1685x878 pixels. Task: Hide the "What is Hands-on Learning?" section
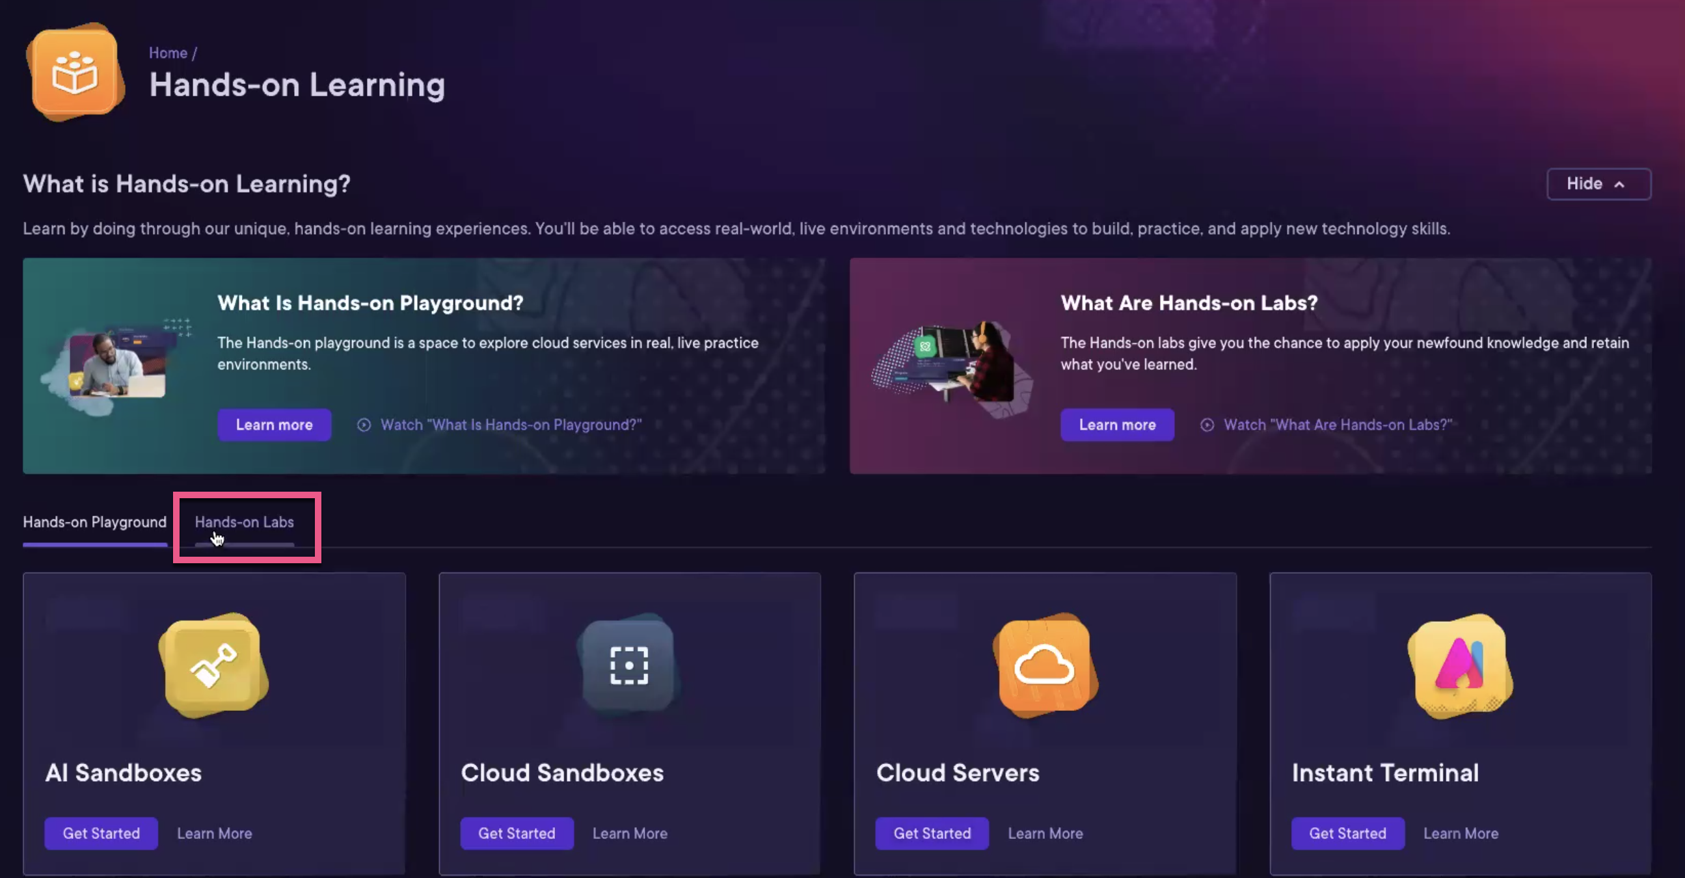(x=1598, y=183)
